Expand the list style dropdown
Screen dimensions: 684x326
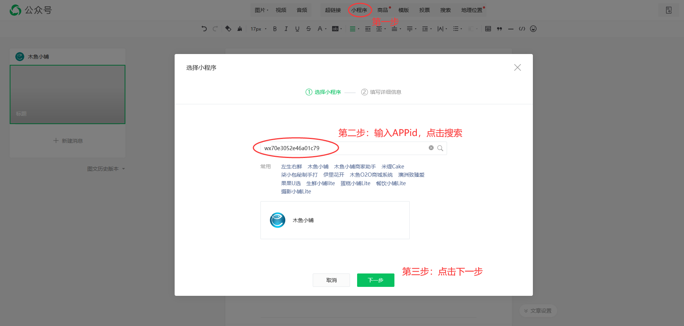[x=457, y=29]
